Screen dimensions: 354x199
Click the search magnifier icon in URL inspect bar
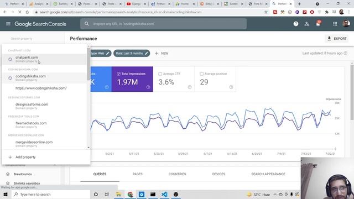(x=87, y=24)
